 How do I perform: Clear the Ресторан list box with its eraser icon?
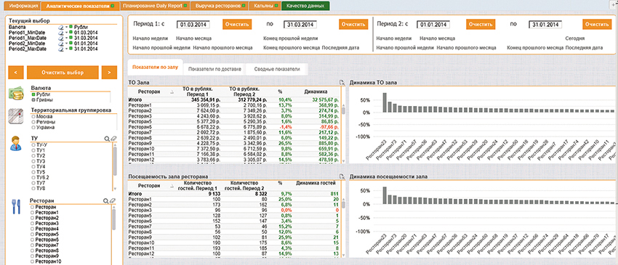point(112,201)
